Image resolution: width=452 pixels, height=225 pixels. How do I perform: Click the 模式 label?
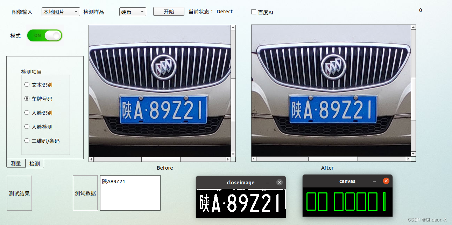[15, 36]
